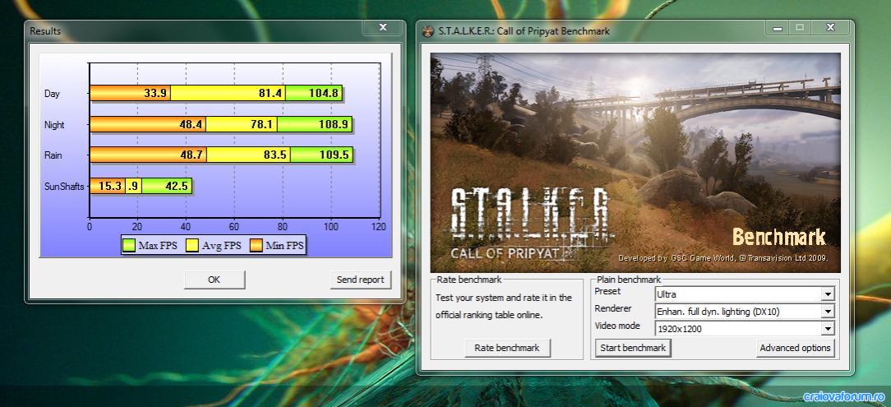Viewport: 891px width, 407px height.
Task: Click the 48.7 Min FPS Rain value
Action: [192, 155]
